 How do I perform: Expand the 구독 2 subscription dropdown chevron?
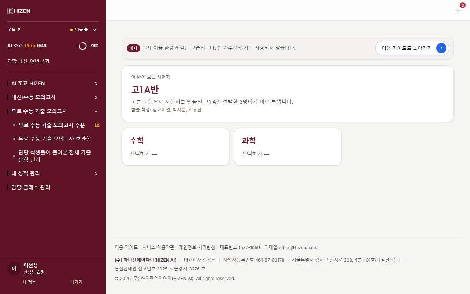pyautogui.click(x=95, y=30)
